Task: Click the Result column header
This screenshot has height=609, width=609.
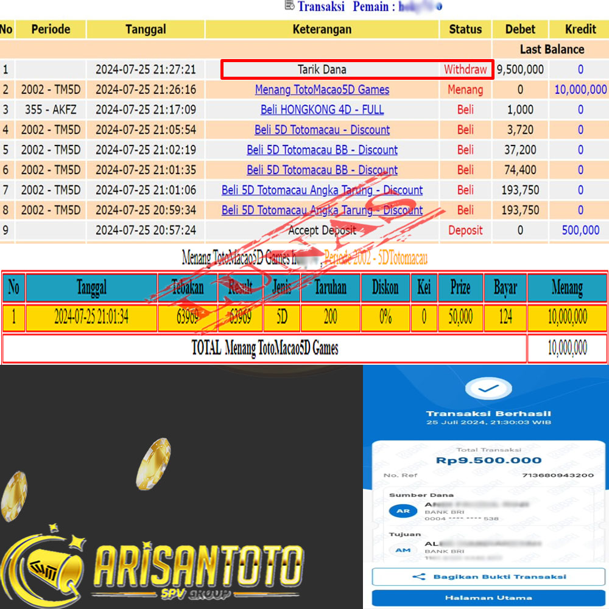Action: (x=240, y=288)
